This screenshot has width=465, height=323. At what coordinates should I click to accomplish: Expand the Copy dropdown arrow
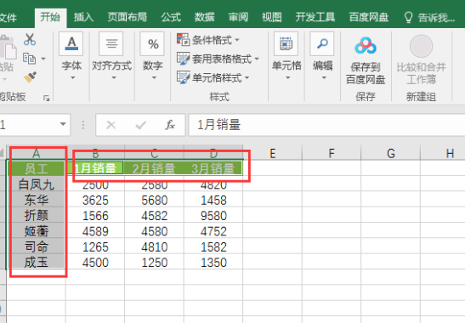43,59
